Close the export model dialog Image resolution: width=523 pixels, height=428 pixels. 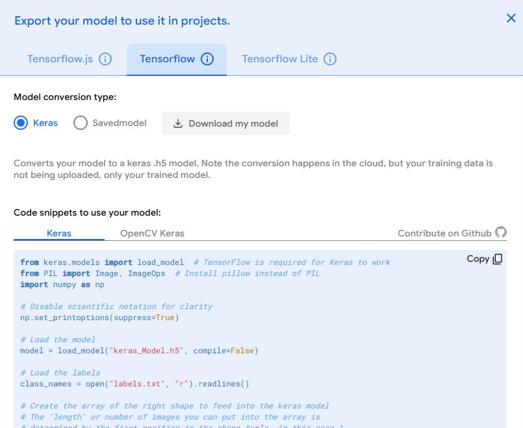(x=511, y=18)
